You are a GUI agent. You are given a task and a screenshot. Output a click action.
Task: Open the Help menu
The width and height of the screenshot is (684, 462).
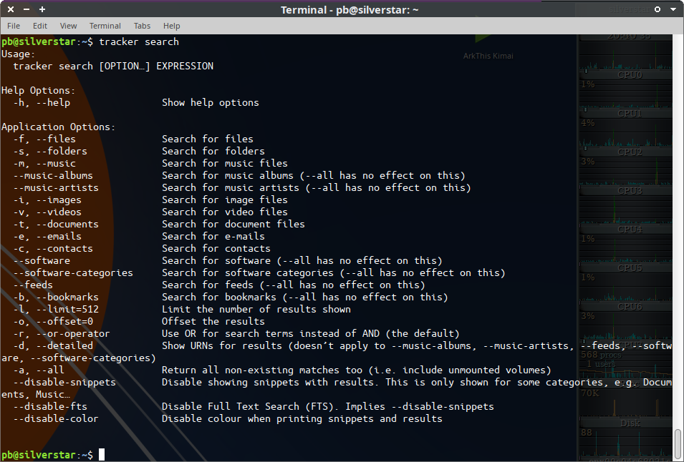pos(172,26)
